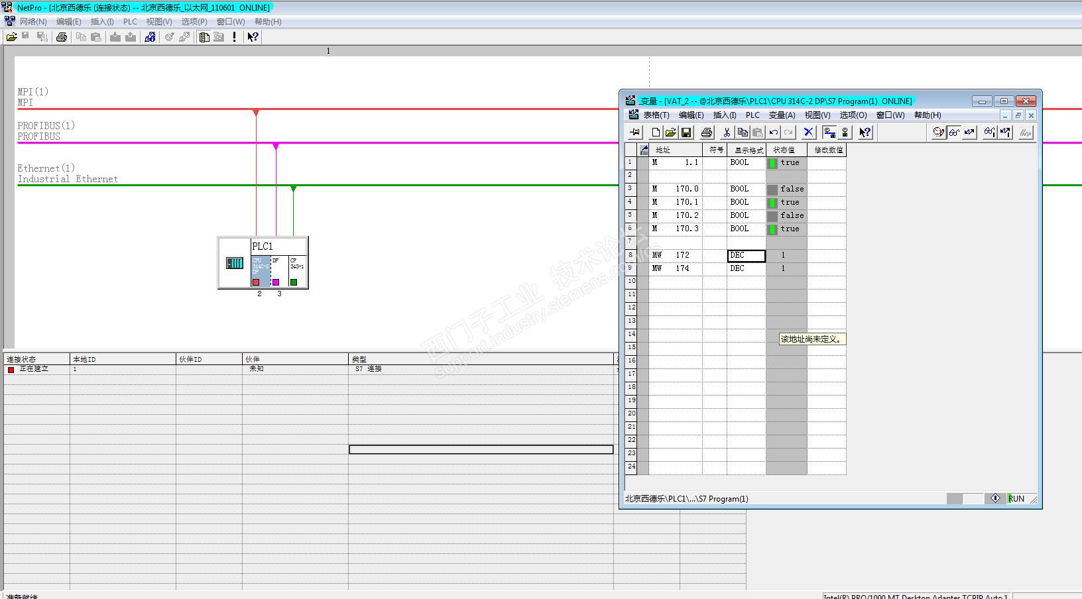Select the address cell M 170.0
Viewport: 1082px width, 599px height.
(676, 190)
